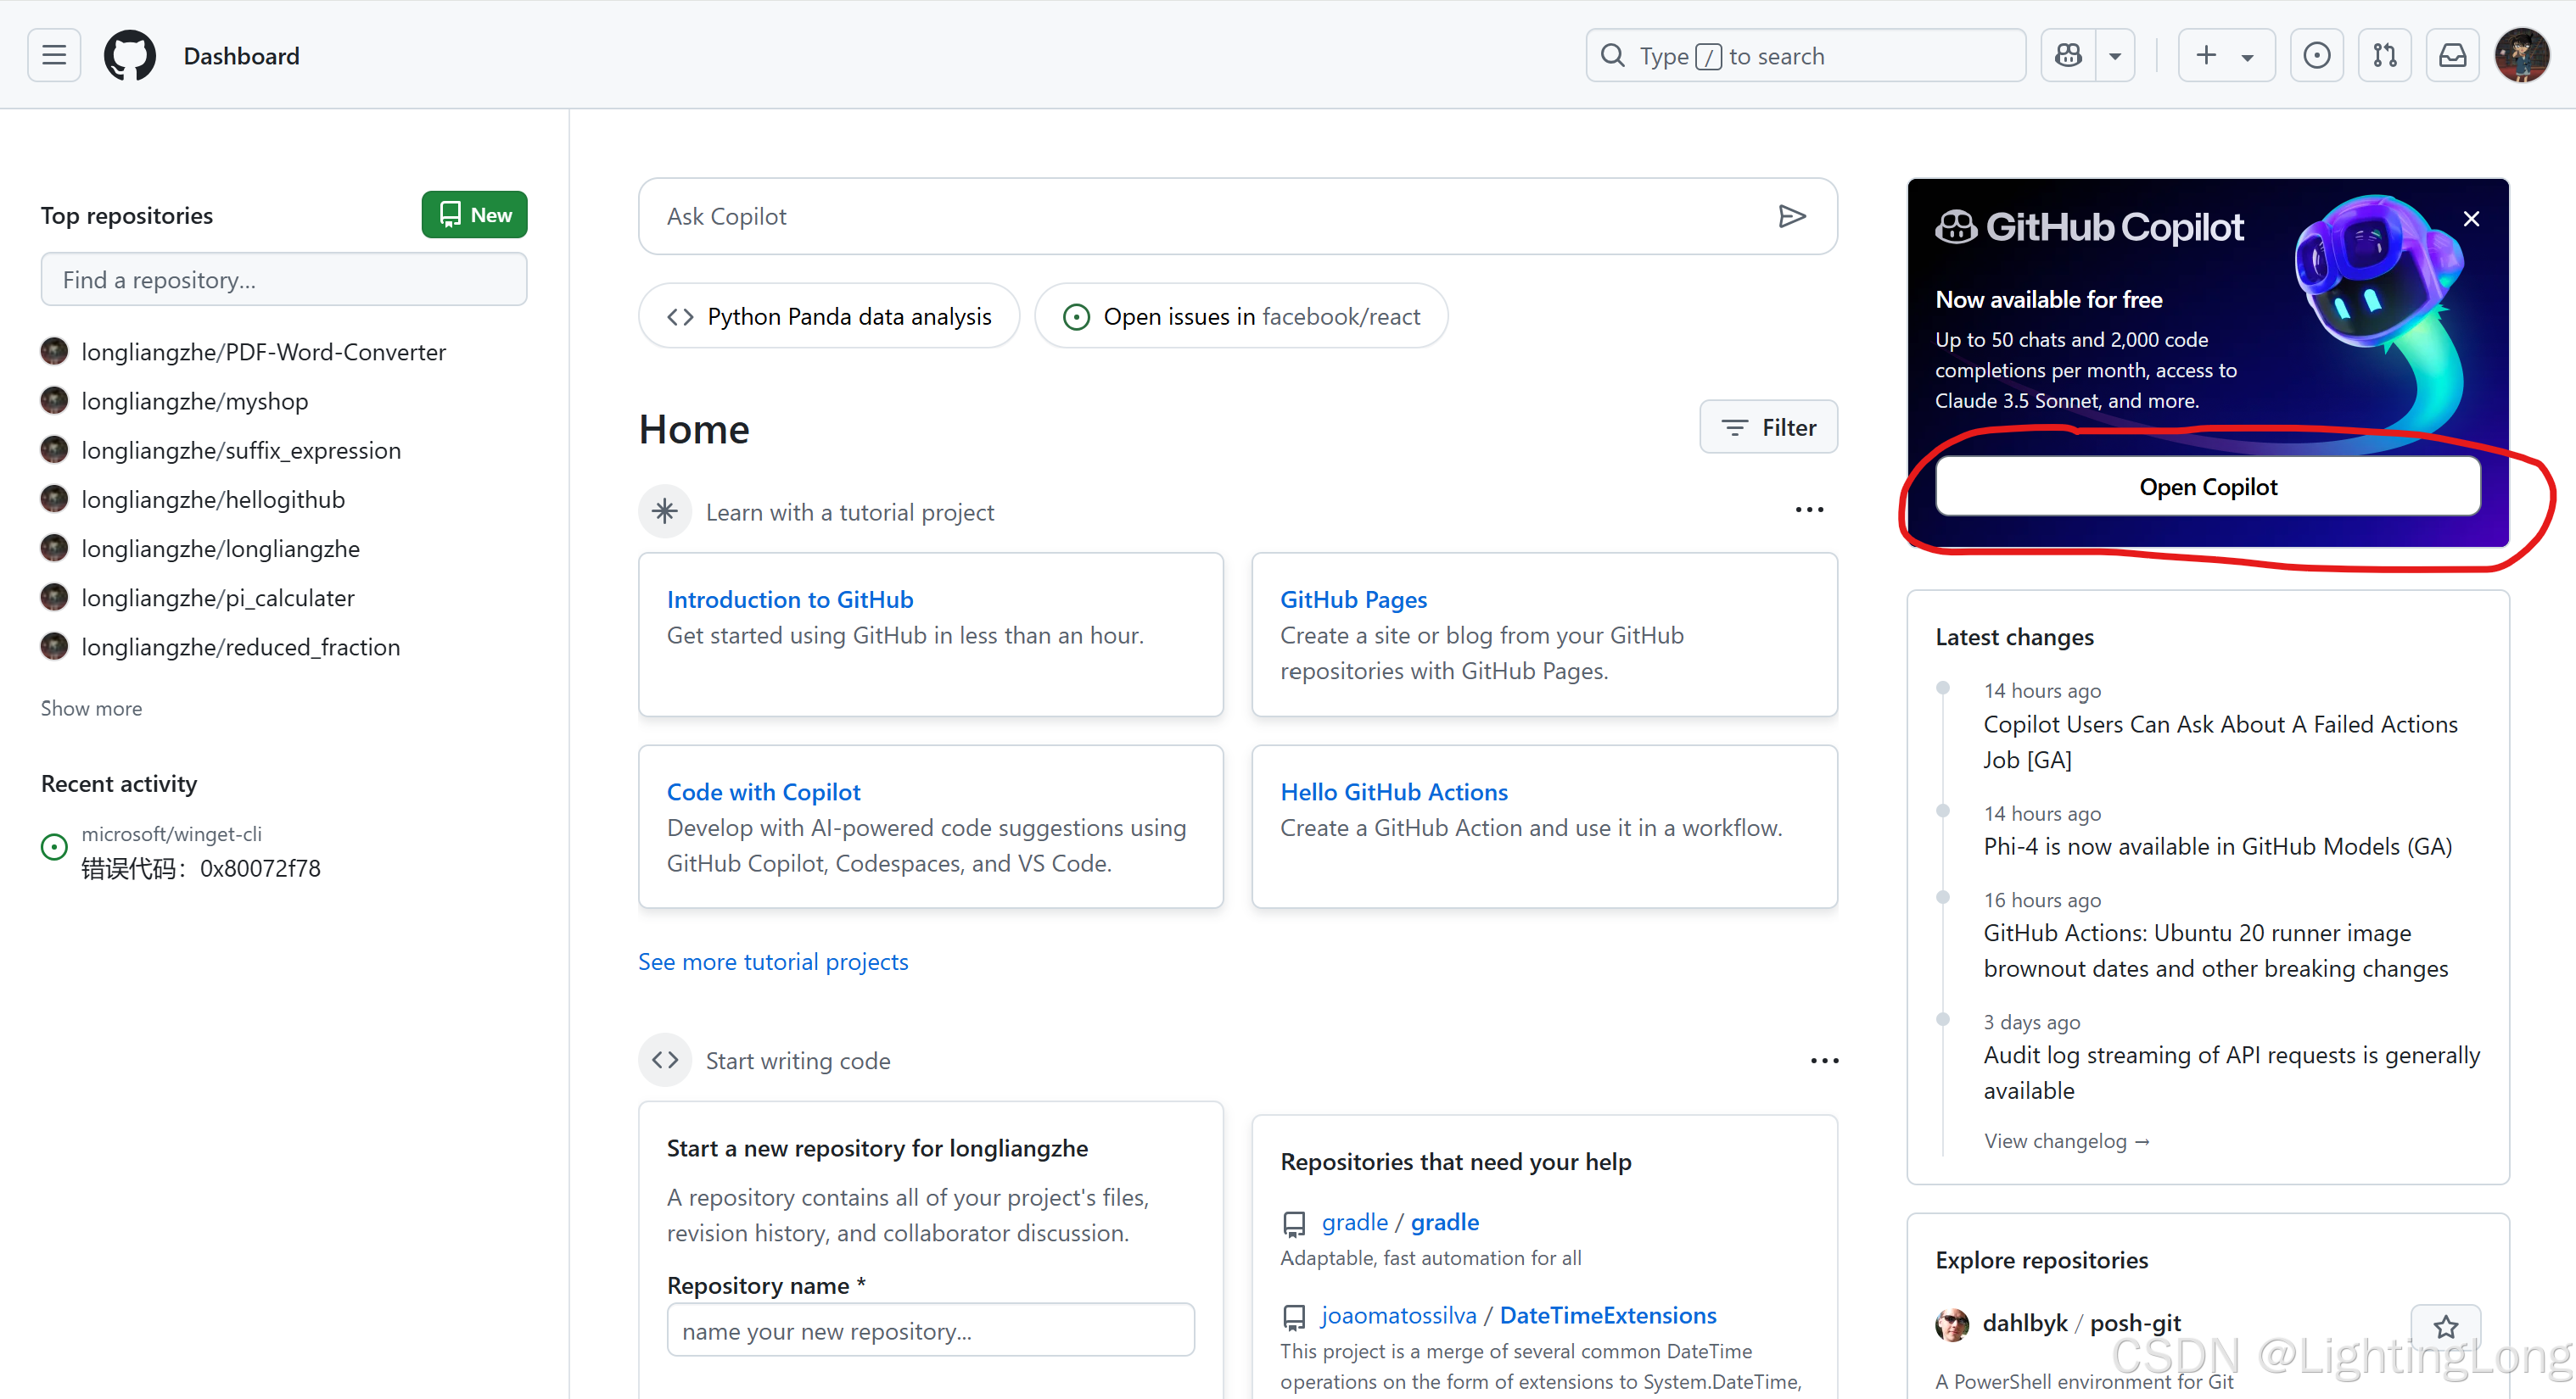Open options menu for tutorial project section
The image size is (2576, 1399).
[1808, 510]
